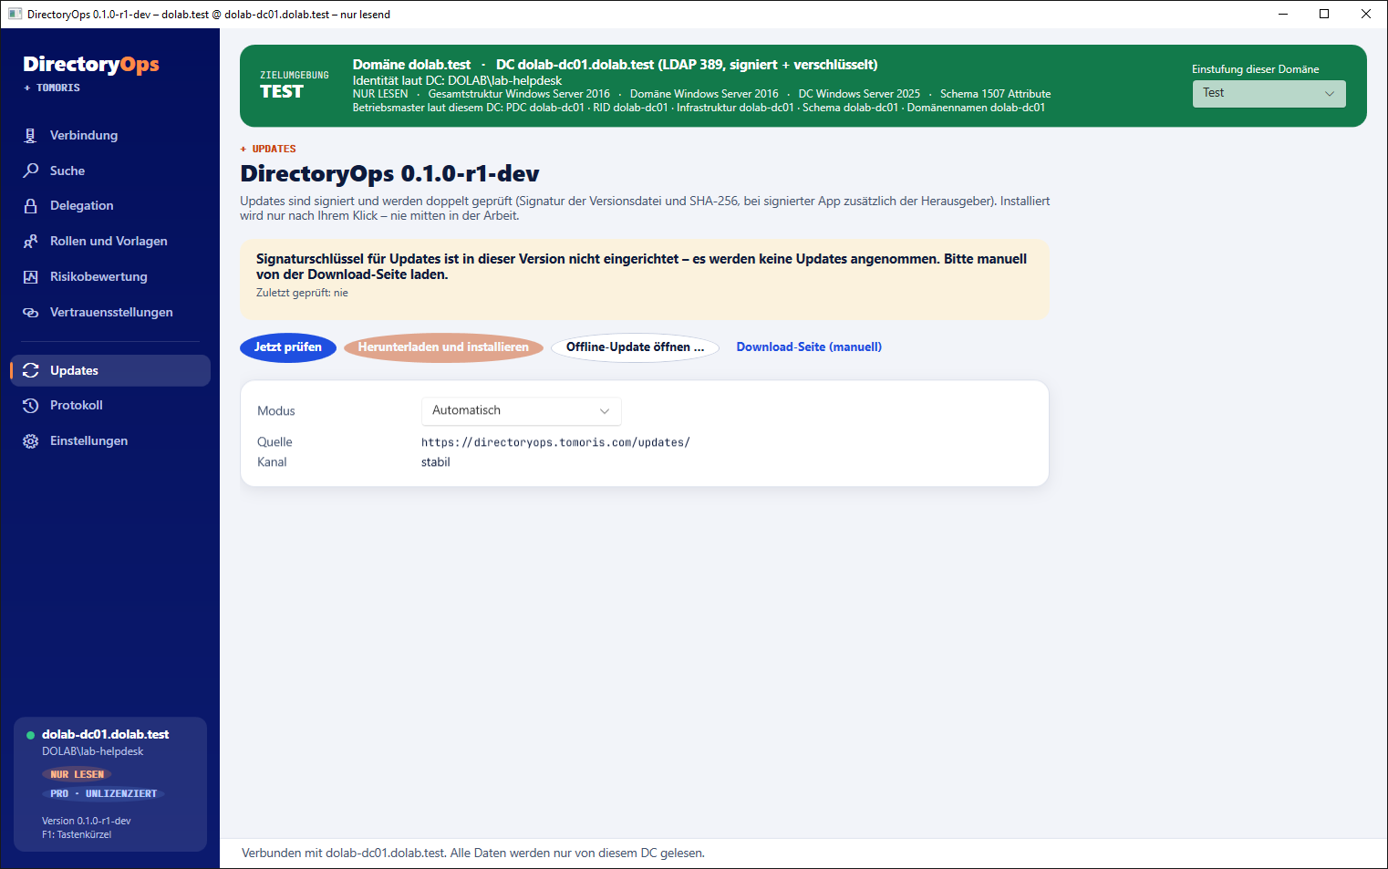Click the DirectoryOps logo
Image resolution: width=1388 pixels, height=869 pixels.
point(91,64)
